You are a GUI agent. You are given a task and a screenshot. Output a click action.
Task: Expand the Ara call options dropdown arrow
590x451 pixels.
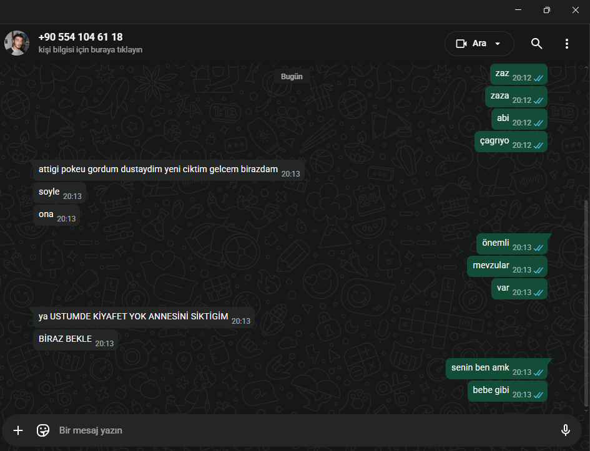498,44
